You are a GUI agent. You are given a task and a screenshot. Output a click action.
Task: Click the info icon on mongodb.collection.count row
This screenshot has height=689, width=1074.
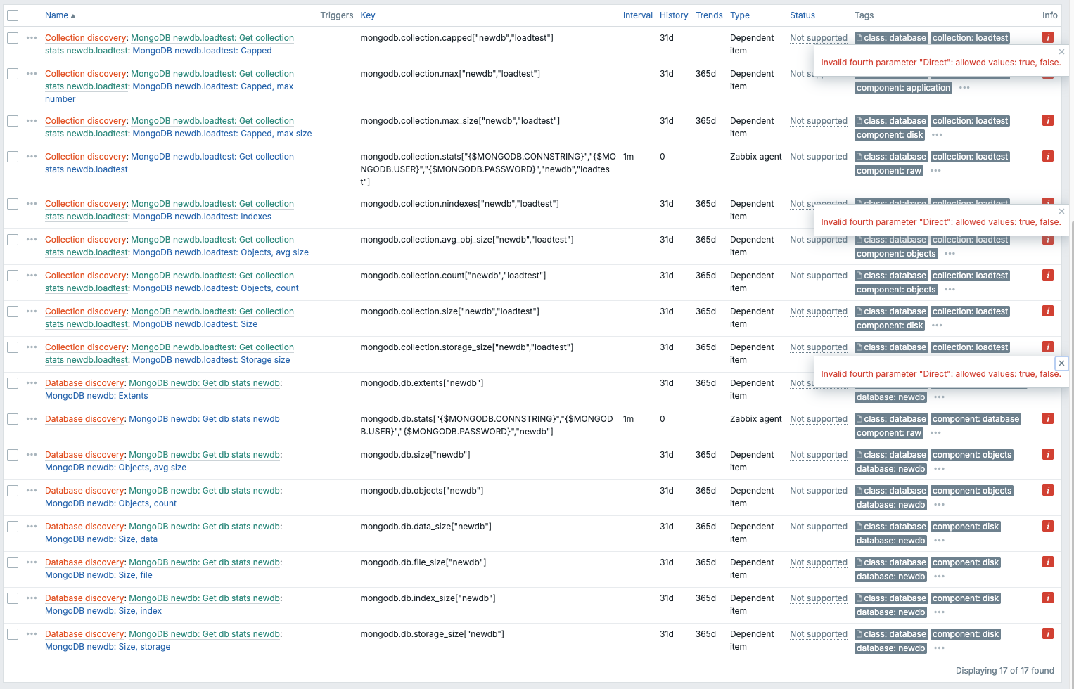pos(1047,276)
